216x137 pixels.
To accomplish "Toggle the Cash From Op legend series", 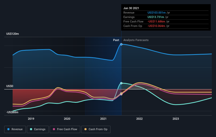I will 96,129.
